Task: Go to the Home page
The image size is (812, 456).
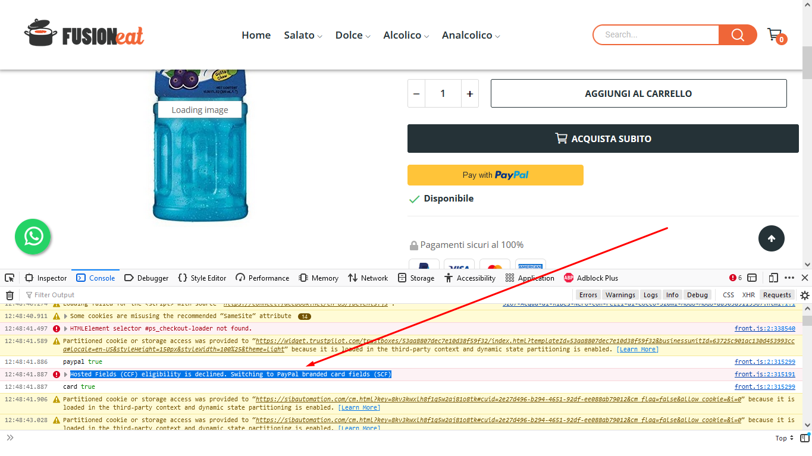Action: (256, 35)
